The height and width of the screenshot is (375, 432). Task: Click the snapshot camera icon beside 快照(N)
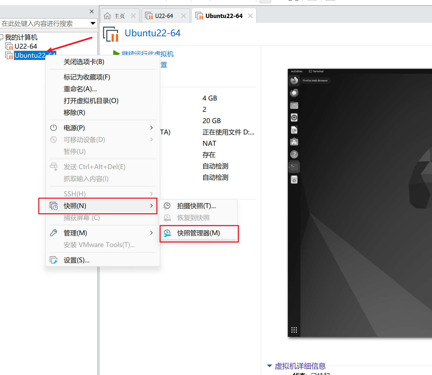tap(54, 206)
